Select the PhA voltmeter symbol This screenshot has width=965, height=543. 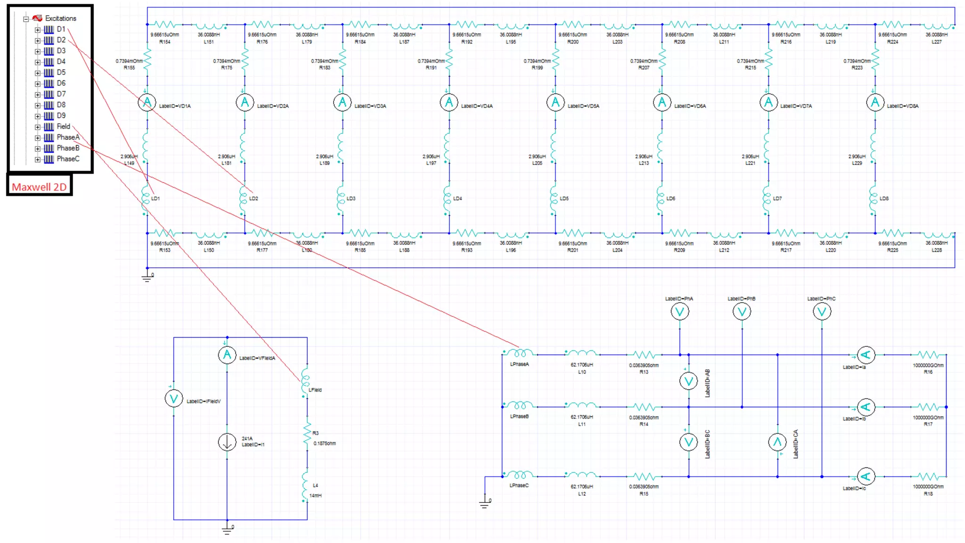[x=679, y=312]
